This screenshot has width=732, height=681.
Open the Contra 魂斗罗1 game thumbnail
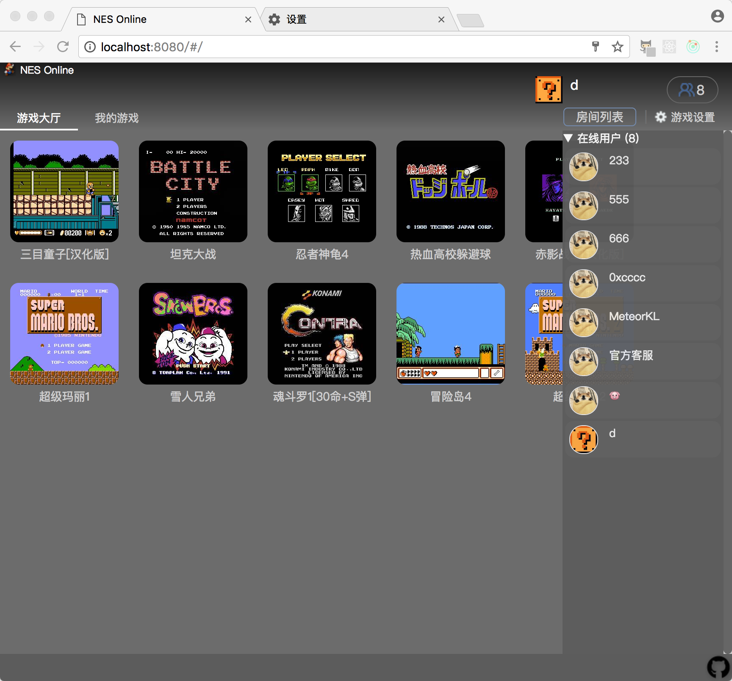[322, 334]
